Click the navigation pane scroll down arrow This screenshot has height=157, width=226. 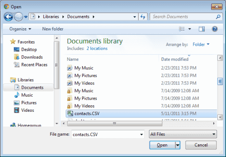click(x=57, y=124)
